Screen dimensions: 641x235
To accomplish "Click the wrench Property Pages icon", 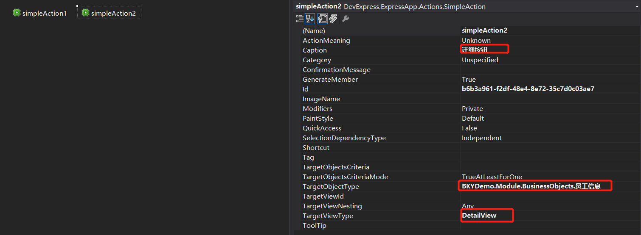I will tap(346, 19).
